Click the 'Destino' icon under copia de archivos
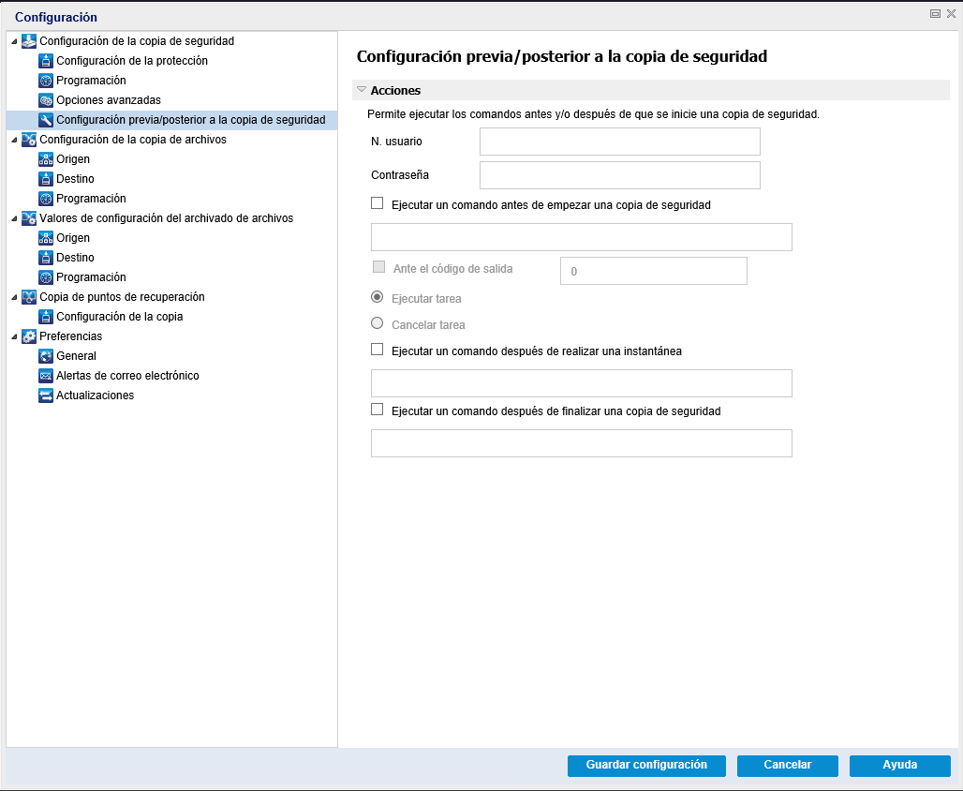 coord(46,179)
